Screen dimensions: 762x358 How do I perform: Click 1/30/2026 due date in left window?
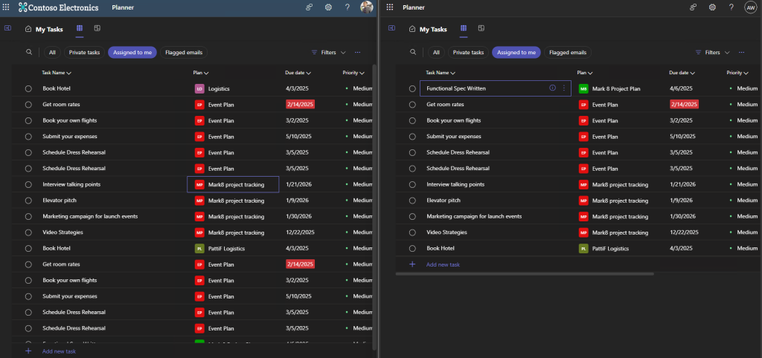point(299,216)
